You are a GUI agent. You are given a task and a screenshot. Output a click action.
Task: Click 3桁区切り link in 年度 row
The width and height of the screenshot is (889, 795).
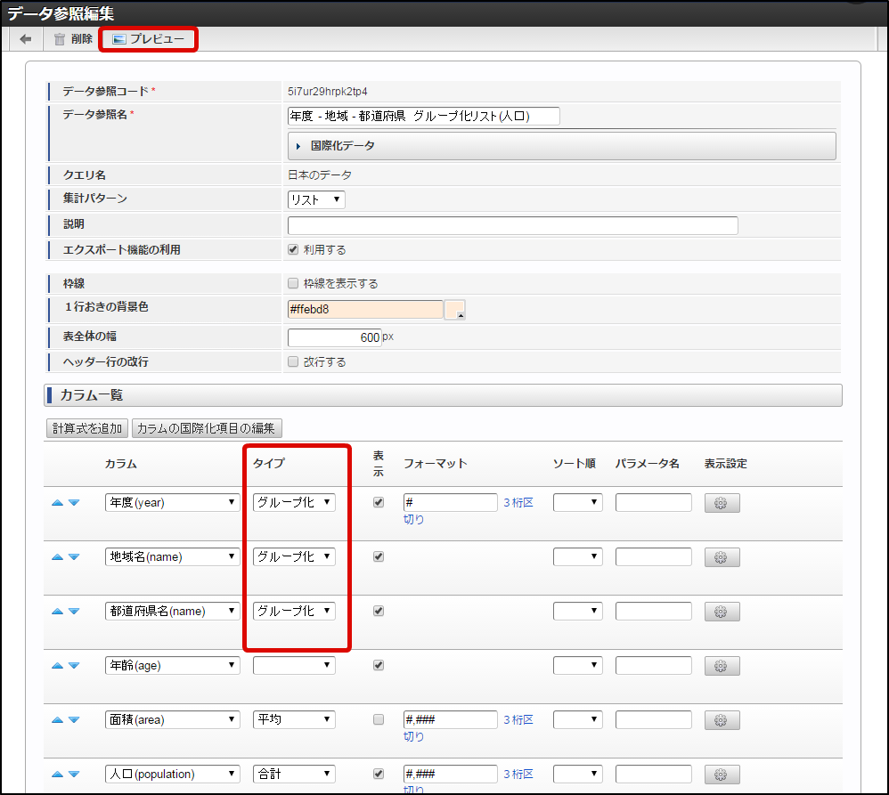tap(518, 504)
